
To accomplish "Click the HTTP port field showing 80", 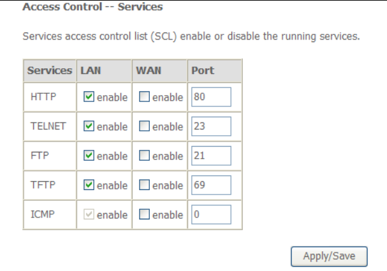I will point(210,98).
